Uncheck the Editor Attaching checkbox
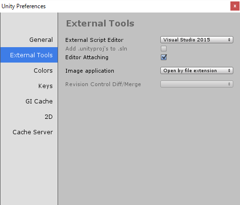 tap(164, 57)
